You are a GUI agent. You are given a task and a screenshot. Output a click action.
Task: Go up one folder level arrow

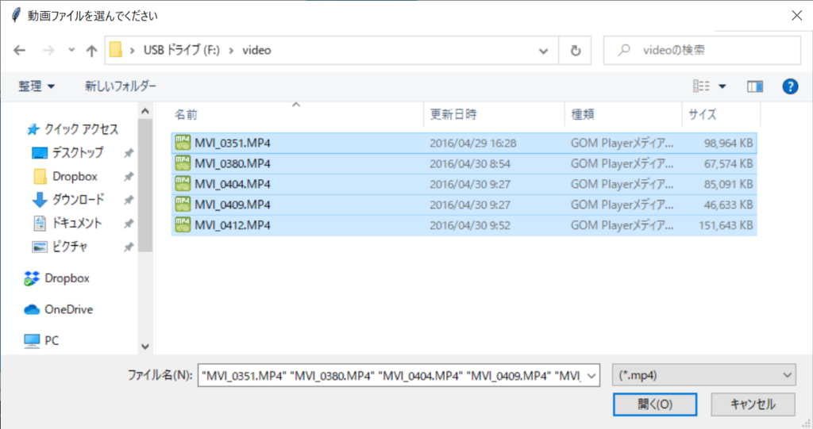point(91,51)
